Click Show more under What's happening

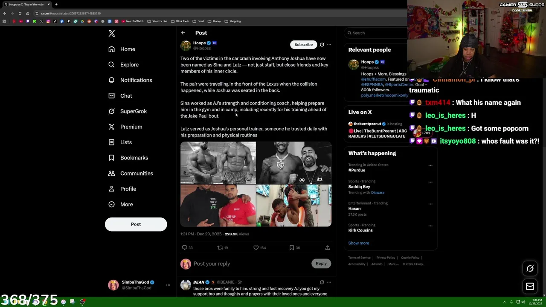coord(358,243)
